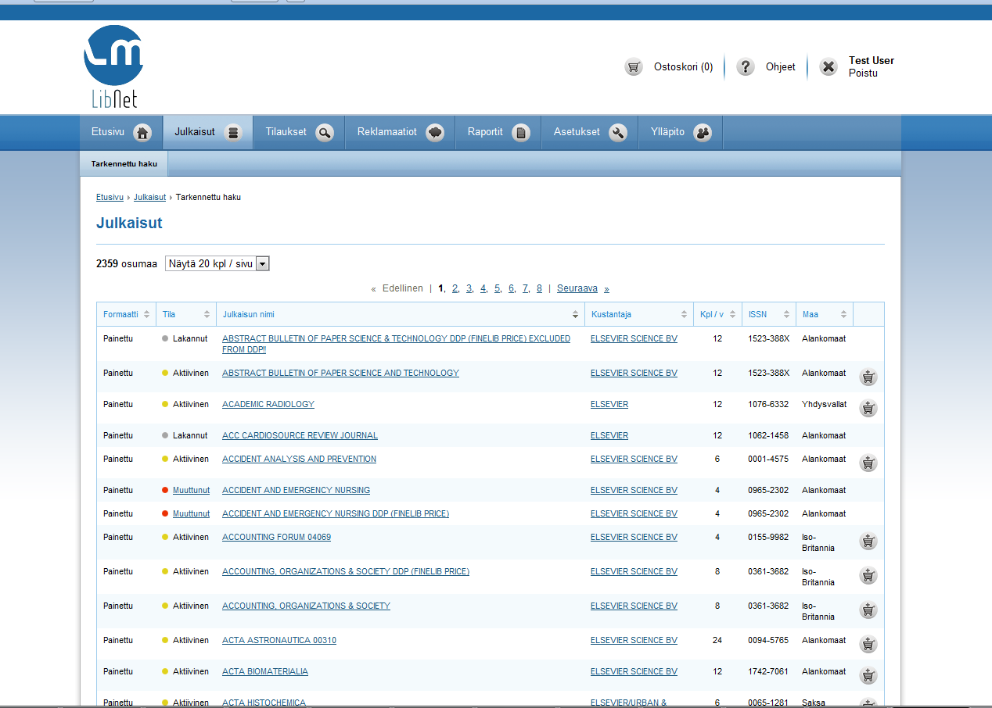The height and width of the screenshot is (708, 992).
Task: Sort table by Tila column
Action: [186, 314]
